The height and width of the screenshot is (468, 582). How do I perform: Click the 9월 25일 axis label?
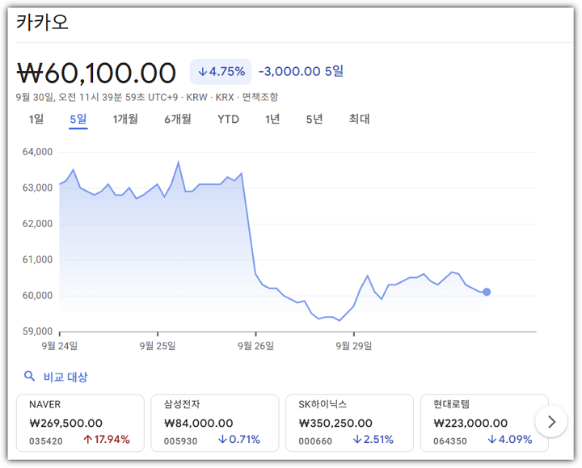[158, 346]
